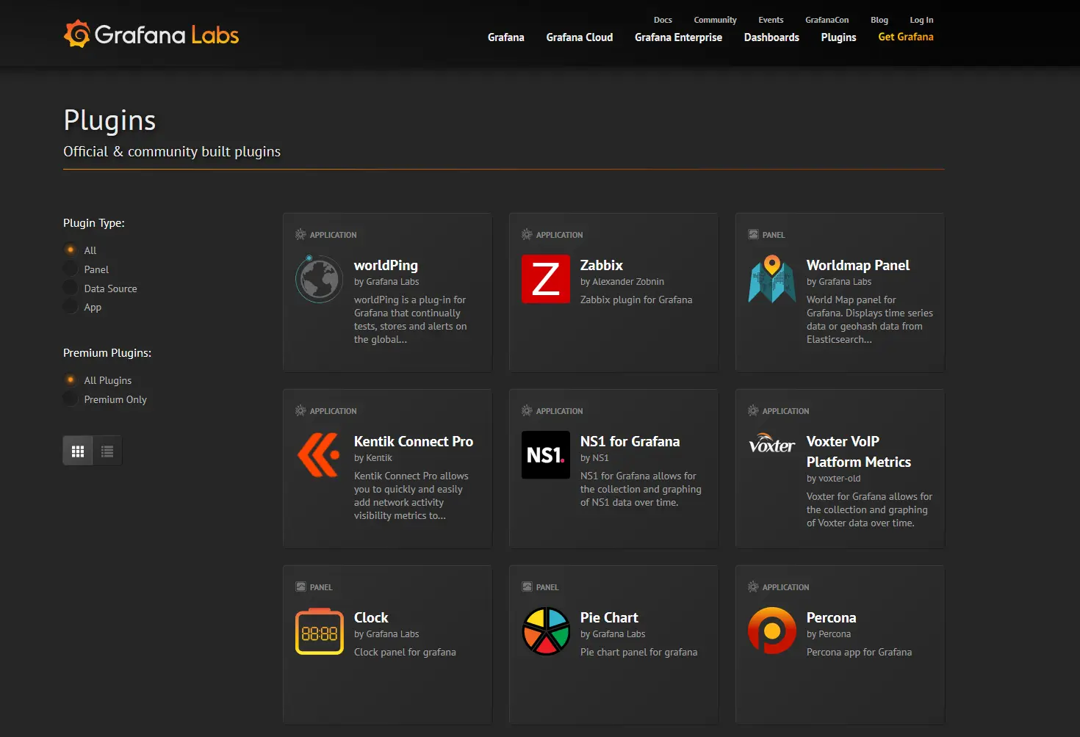Viewport: 1080px width, 737px height.
Task: Open the Docs top link
Action: [663, 20]
